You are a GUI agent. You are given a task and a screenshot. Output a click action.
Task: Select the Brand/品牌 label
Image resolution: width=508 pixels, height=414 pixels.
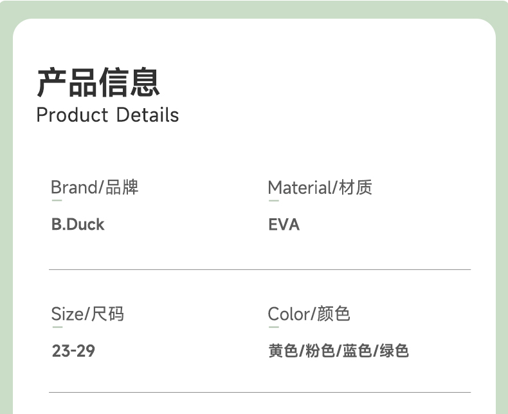tap(95, 187)
